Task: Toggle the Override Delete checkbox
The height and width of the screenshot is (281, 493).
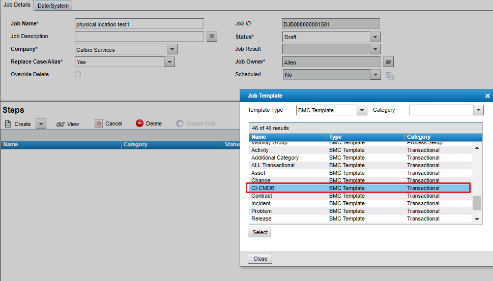Action: click(78, 74)
